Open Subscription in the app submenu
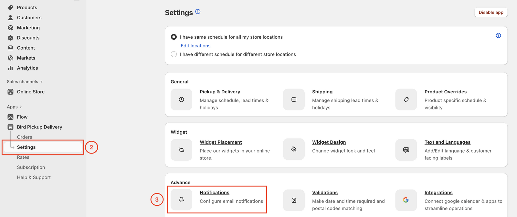 tap(31, 167)
